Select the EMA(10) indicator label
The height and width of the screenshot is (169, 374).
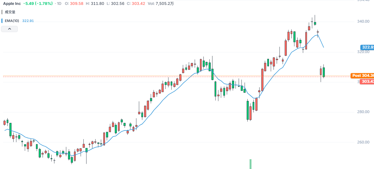(x=12, y=21)
